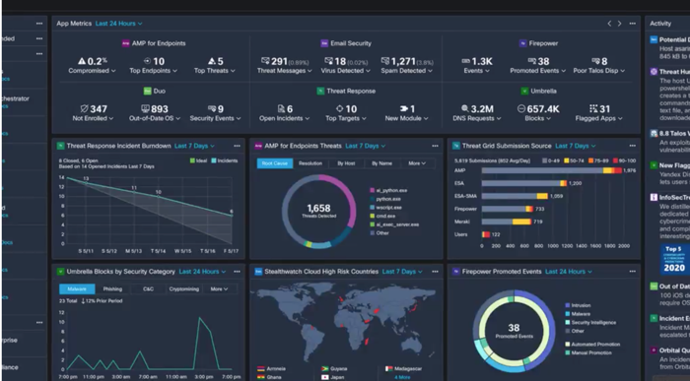Go to next App Metrics page
This screenshot has height=381, width=690.
pyautogui.click(x=620, y=24)
